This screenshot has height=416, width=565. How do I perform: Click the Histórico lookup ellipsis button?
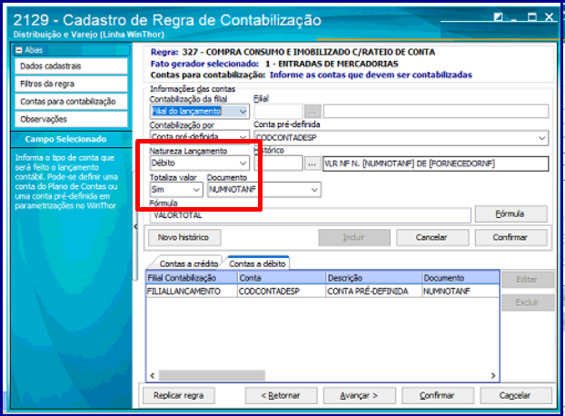(312, 163)
